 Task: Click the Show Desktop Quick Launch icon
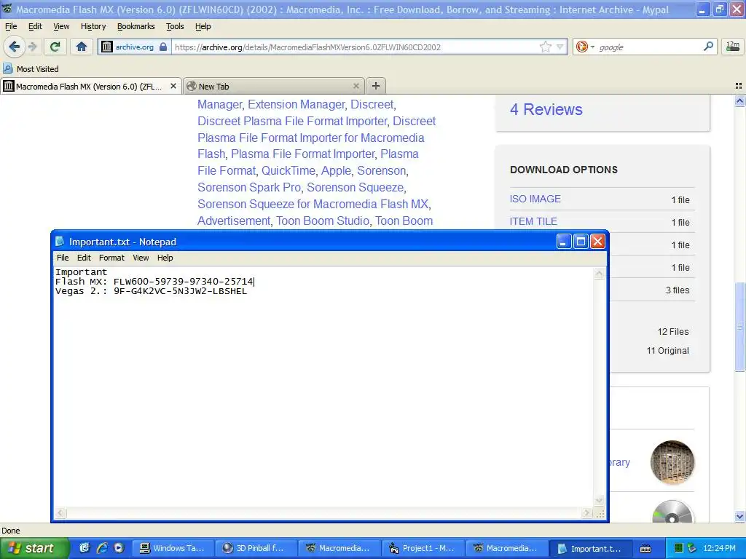click(x=85, y=548)
